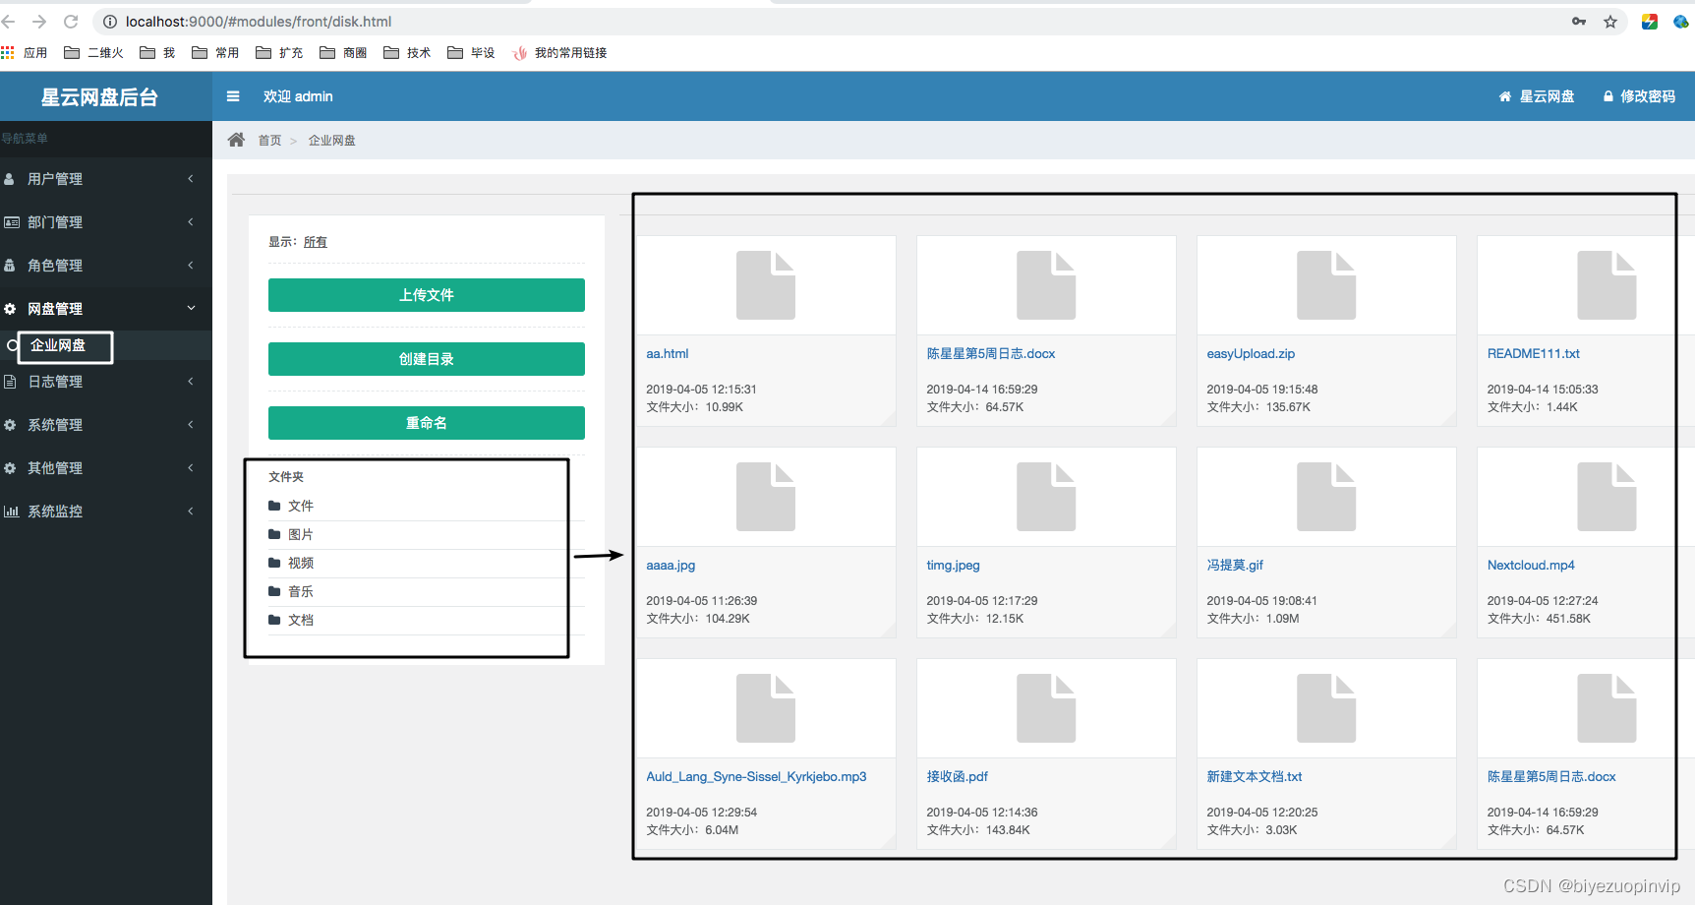This screenshot has height=905, width=1695.
Task: Open the 我的常用链接 bookmark
Action: pyautogui.click(x=560, y=53)
